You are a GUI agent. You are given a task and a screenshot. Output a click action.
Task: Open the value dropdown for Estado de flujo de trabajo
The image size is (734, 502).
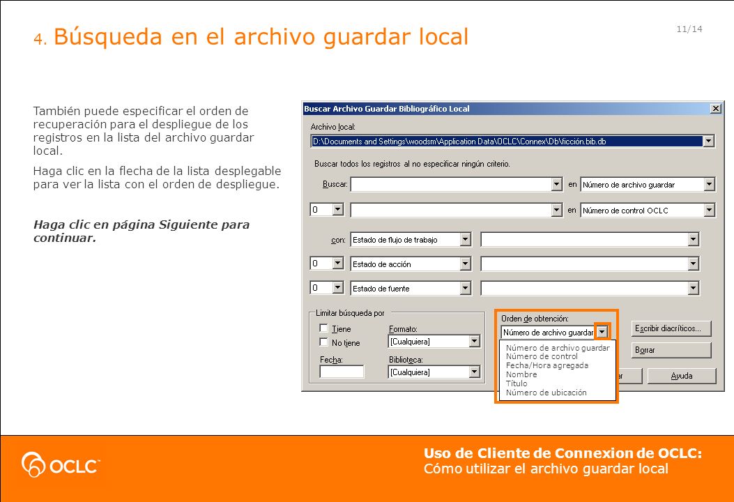point(694,240)
